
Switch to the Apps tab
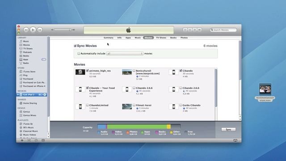(x=128, y=38)
